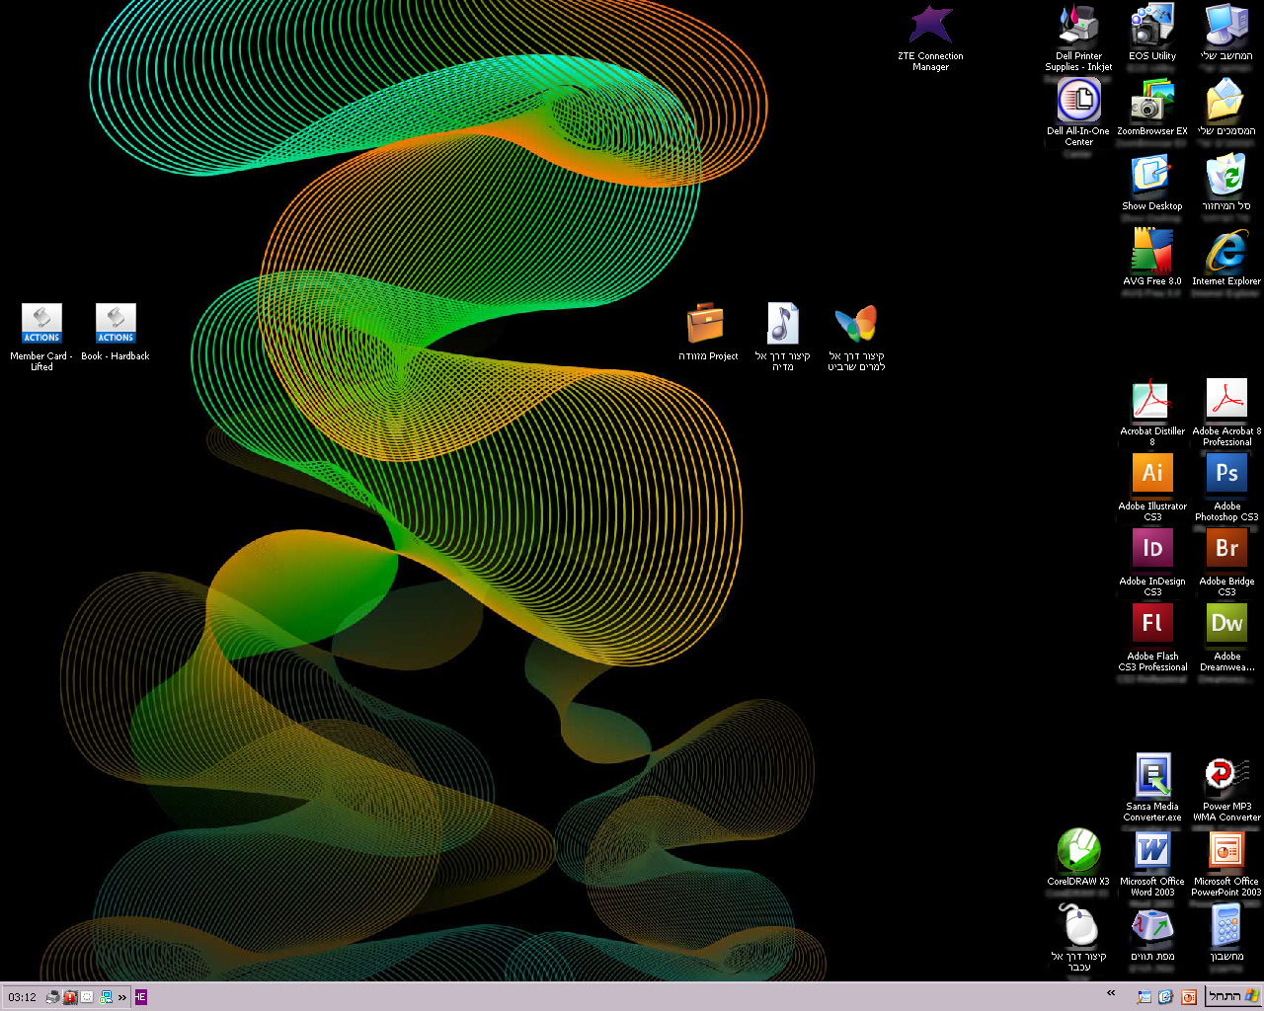Click the Adobe Flash CS3 Professional icon

pos(1152,624)
